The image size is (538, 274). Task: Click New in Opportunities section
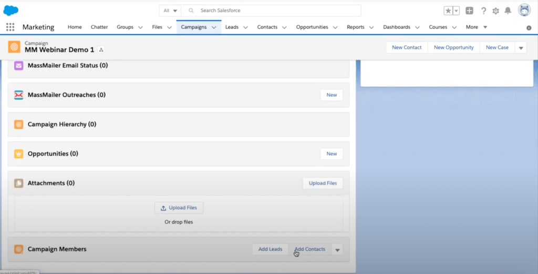(x=332, y=154)
